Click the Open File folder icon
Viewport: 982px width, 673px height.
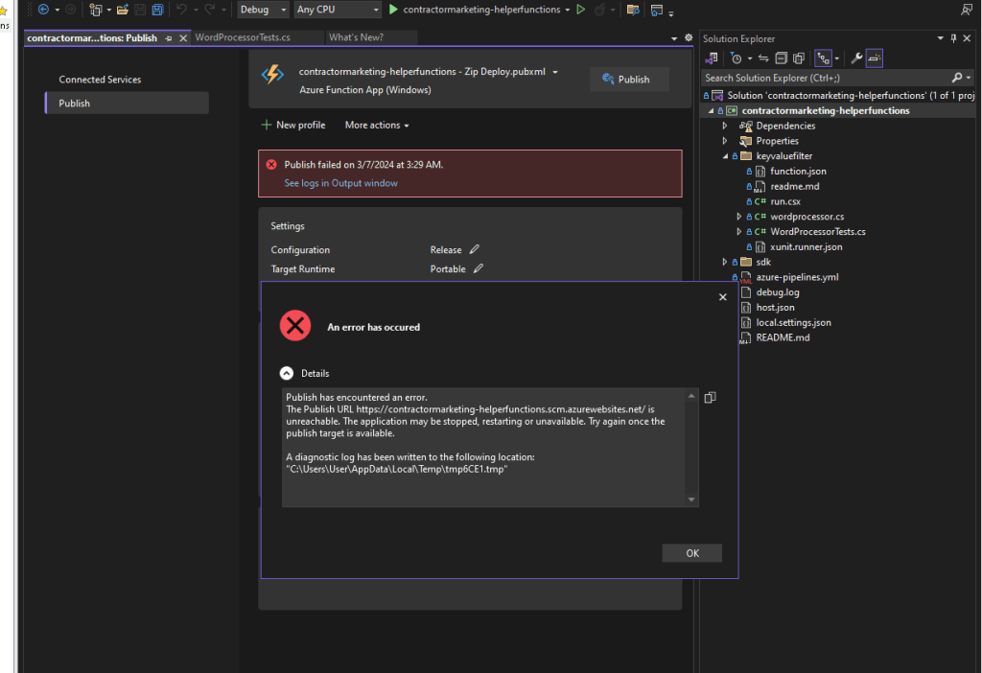123,10
